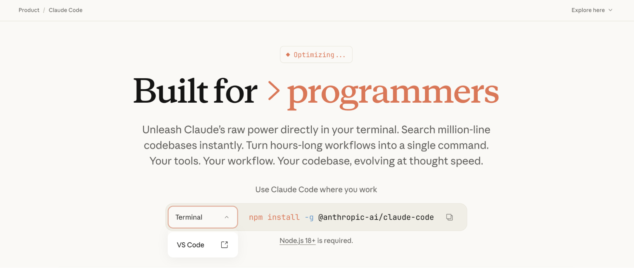
Task: Select the Terminal label in the combo box
Action: click(189, 217)
